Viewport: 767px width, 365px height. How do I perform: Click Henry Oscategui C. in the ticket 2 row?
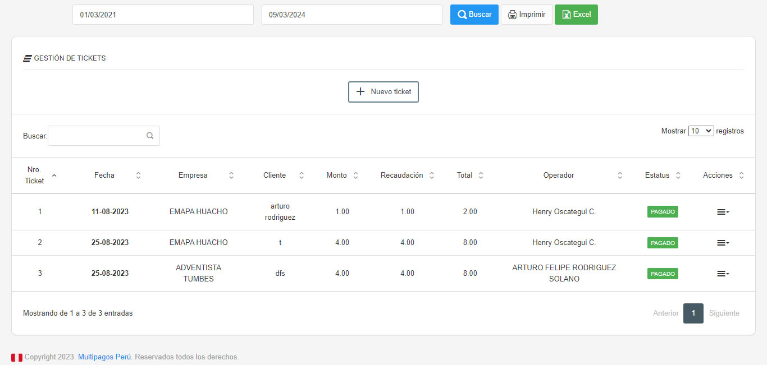click(x=564, y=243)
